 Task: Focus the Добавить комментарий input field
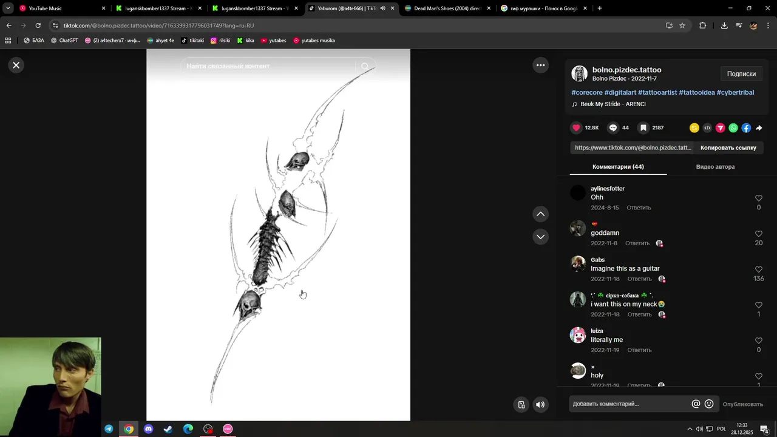pyautogui.click(x=629, y=404)
